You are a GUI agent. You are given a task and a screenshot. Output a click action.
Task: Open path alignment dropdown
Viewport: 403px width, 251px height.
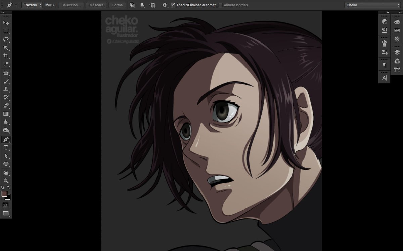click(142, 5)
